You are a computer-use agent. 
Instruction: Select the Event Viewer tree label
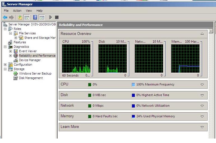tap(28, 51)
